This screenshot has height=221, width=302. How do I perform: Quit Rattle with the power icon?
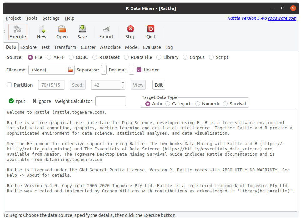pyautogui.click(x=151, y=32)
